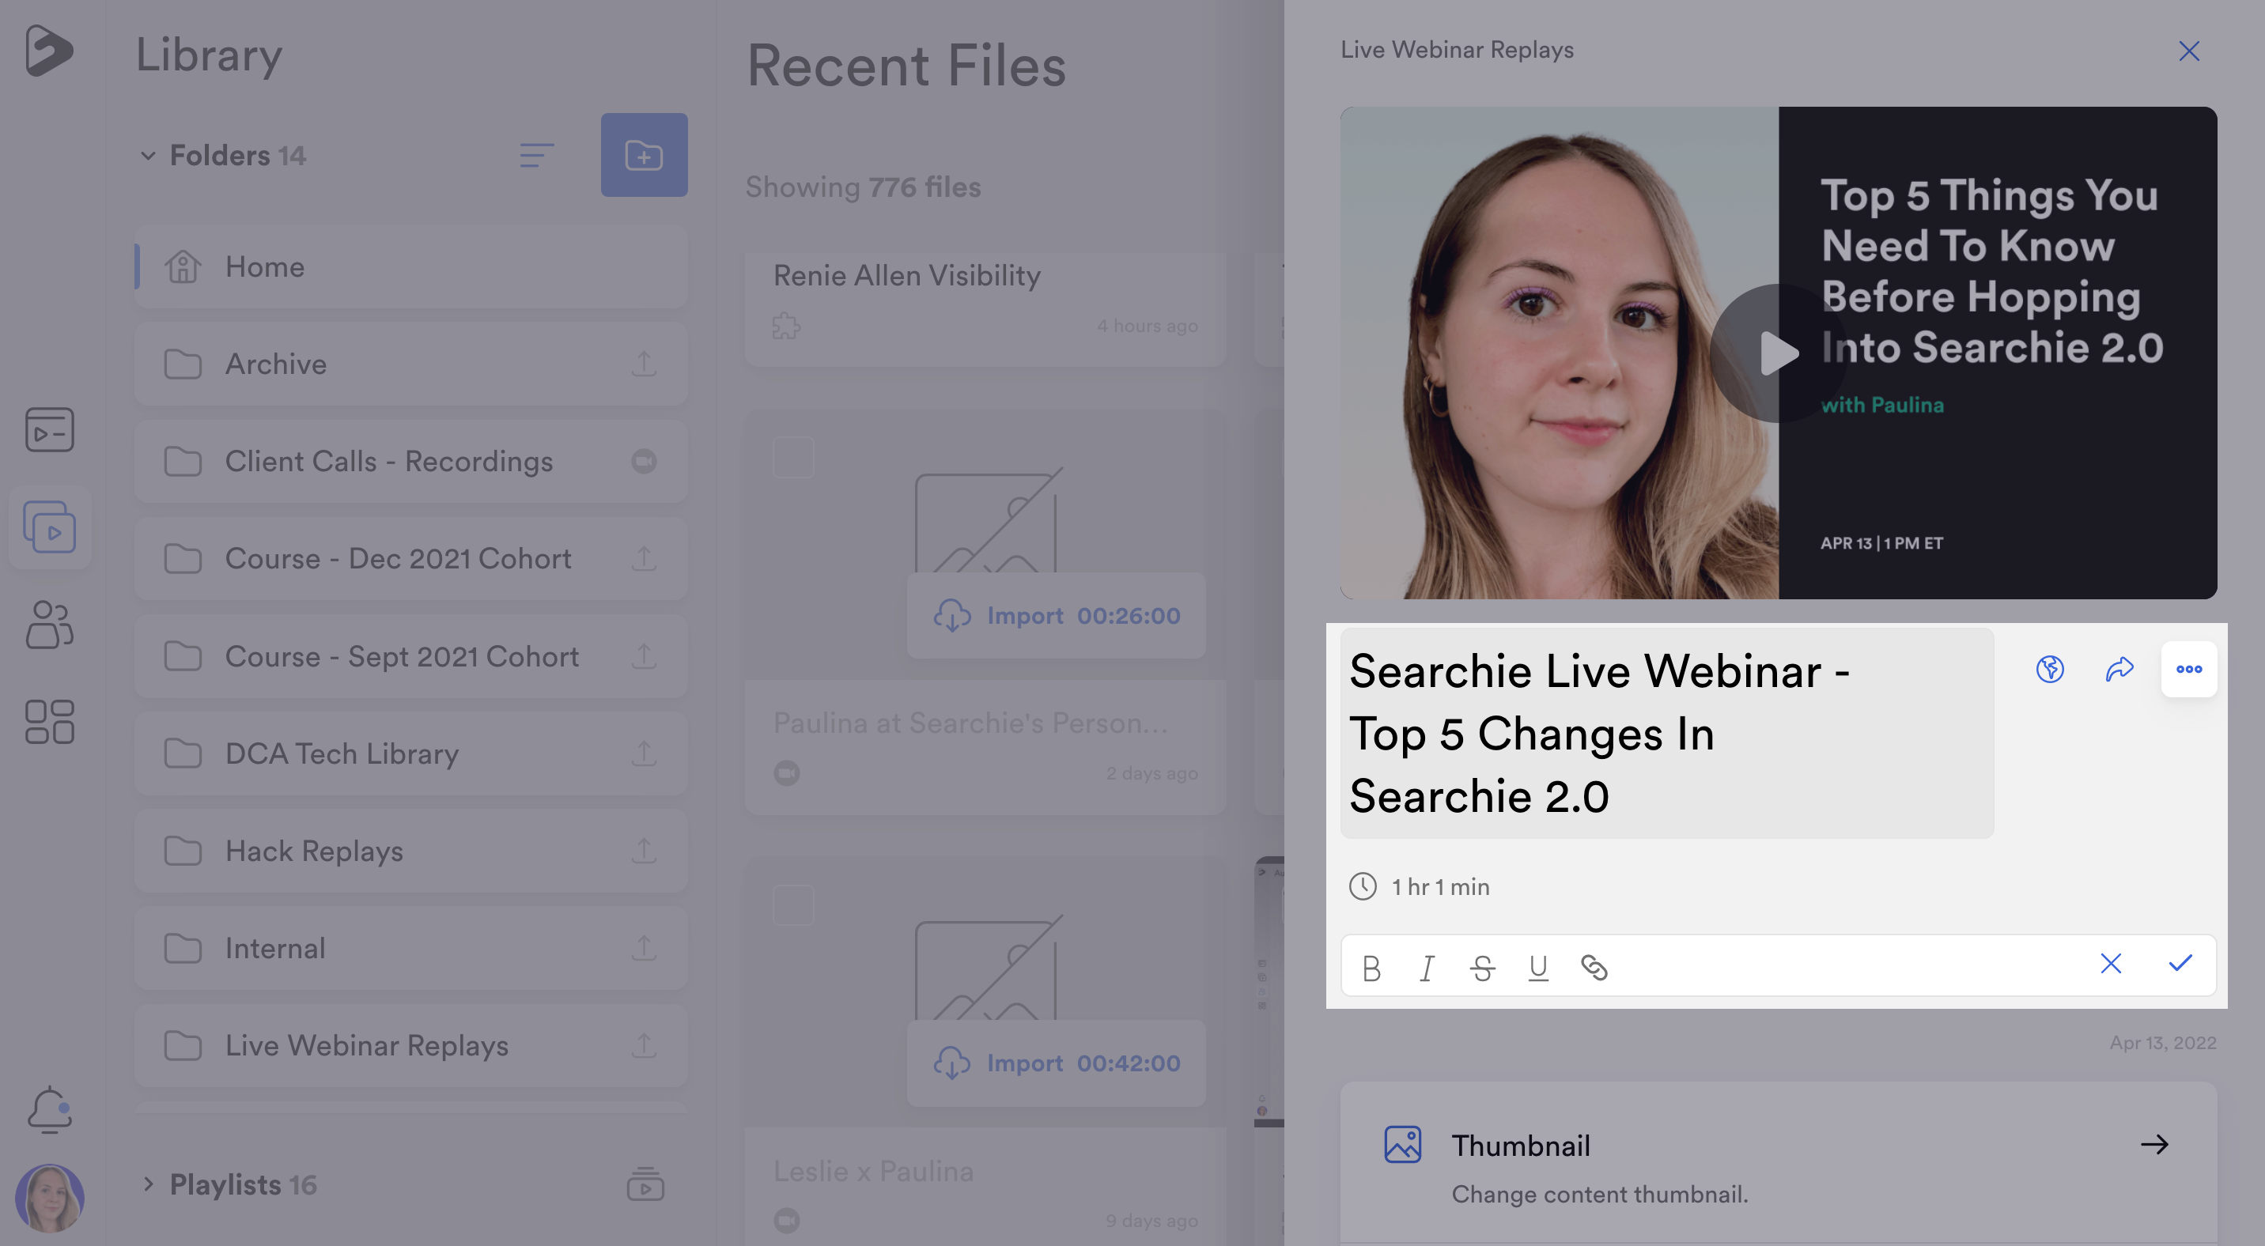Create a new folder with blue button
The image size is (2265, 1246).
[644, 155]
